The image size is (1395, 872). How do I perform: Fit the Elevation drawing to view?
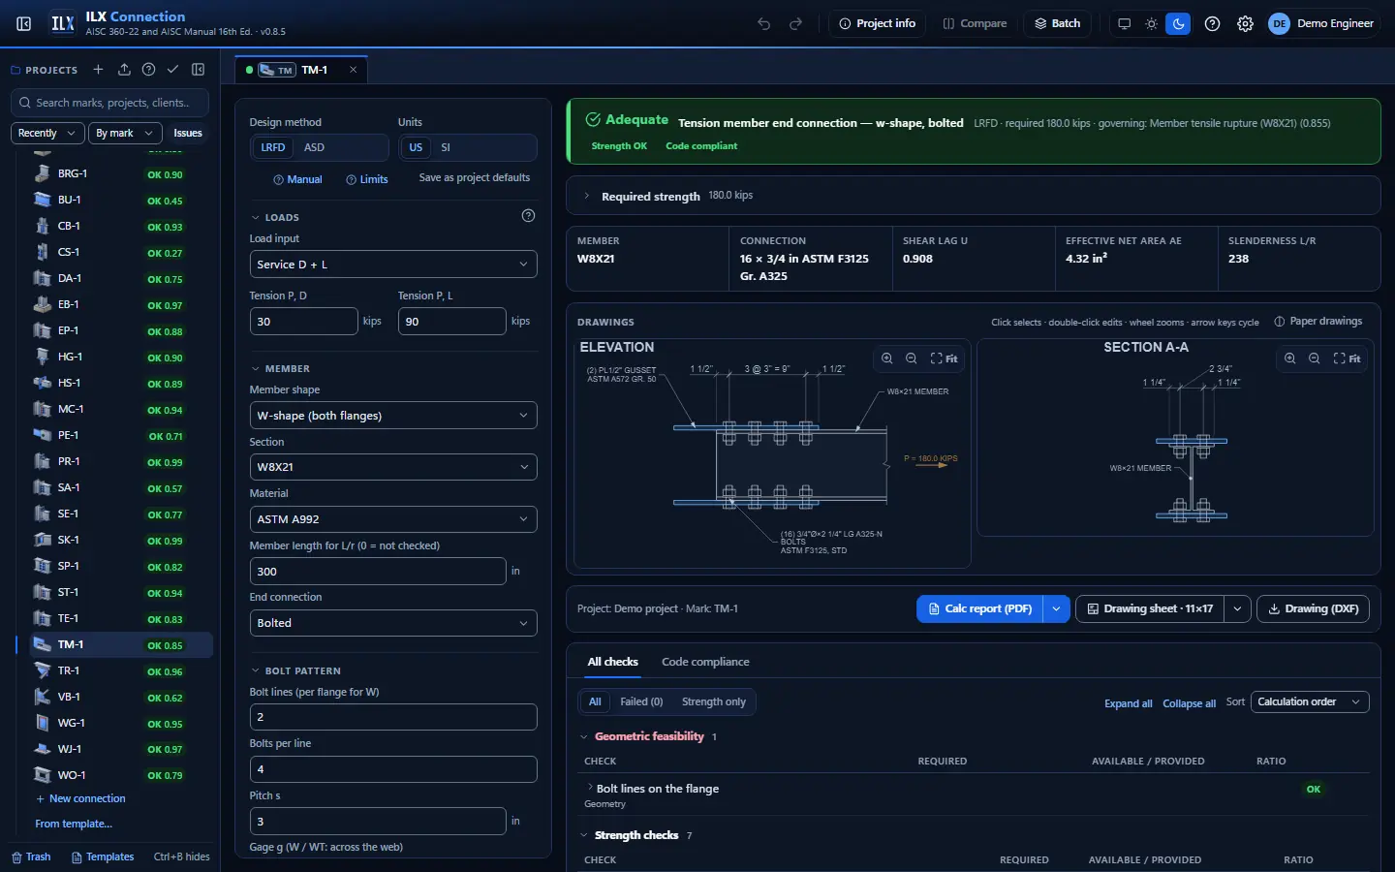944,358
